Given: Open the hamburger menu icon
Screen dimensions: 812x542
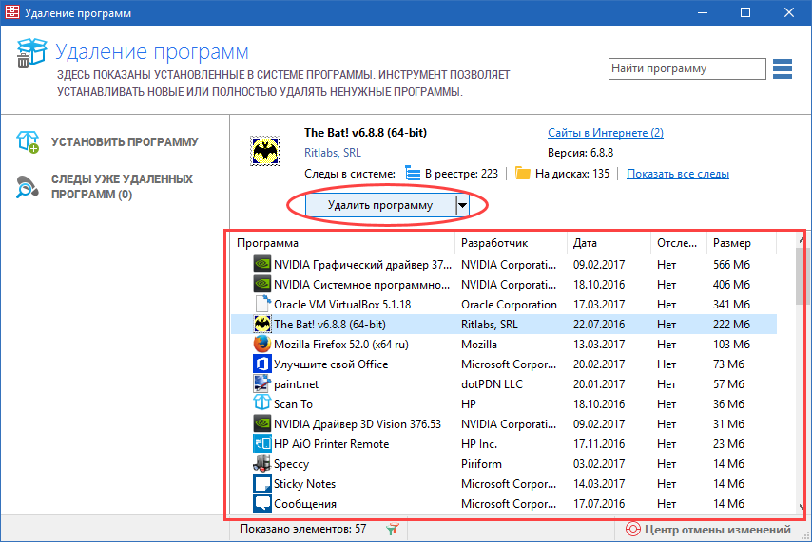Looking at the screenshot, I should 782,68.
